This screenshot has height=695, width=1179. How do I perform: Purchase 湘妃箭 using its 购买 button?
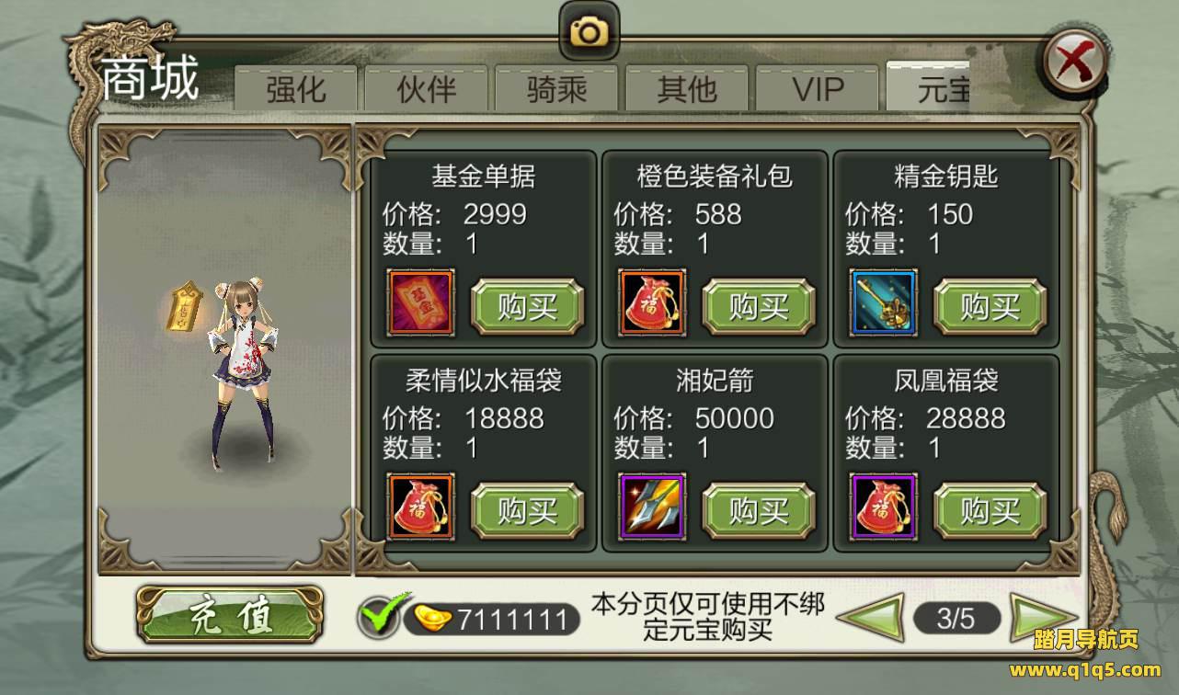pos(759,510)
